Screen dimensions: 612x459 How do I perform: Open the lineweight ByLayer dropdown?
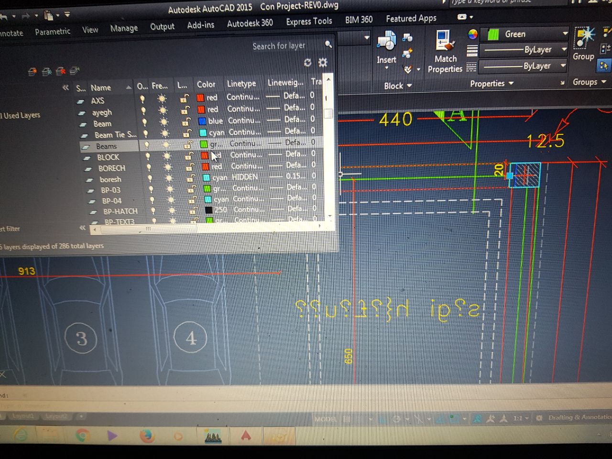tap(564, 49)
